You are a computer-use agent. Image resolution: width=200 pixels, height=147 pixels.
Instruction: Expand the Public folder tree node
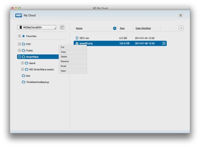click(x=19, y=50)
